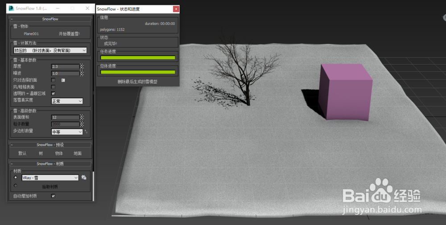Click the small icon beside 只对选择的面 checkbox

[63, 80]
